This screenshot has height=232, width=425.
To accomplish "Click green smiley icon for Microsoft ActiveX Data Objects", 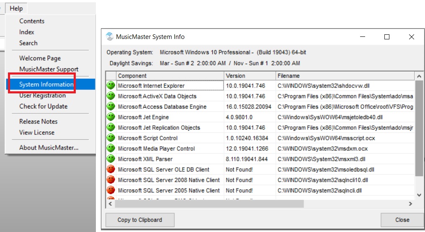I will click(x=111, y=96).
